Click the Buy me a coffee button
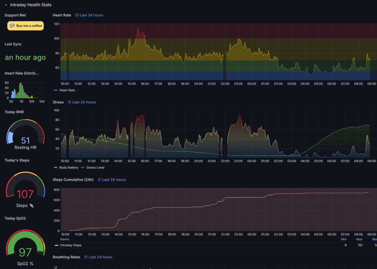This screenshot has height=269, width=377. 25,26
